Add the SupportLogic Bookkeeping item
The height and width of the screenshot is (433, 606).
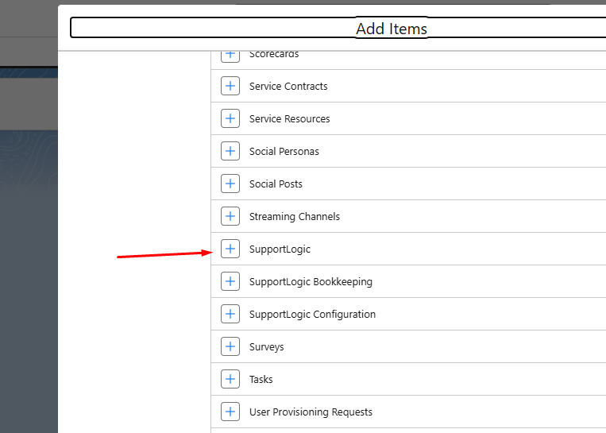230,281
